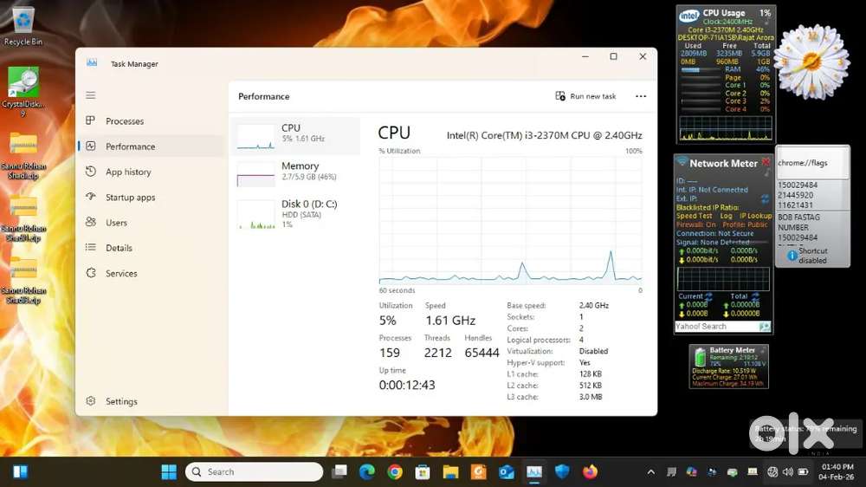Click the L2 cache value 512 KB

pos(591,386)
